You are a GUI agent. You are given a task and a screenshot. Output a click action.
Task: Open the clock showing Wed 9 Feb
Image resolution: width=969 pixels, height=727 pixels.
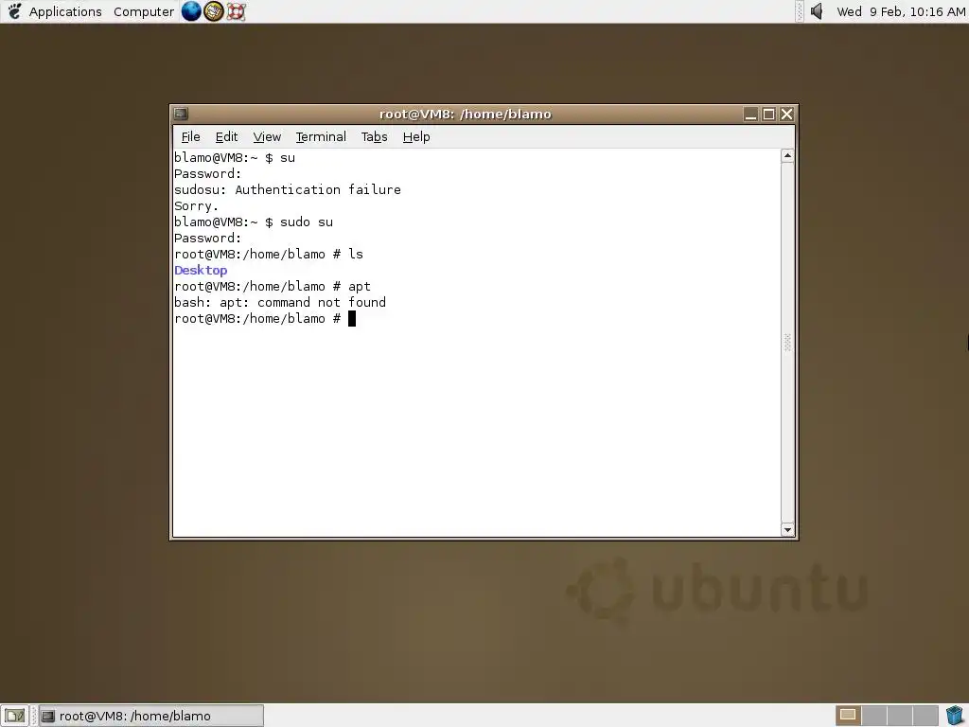(901, 11)
